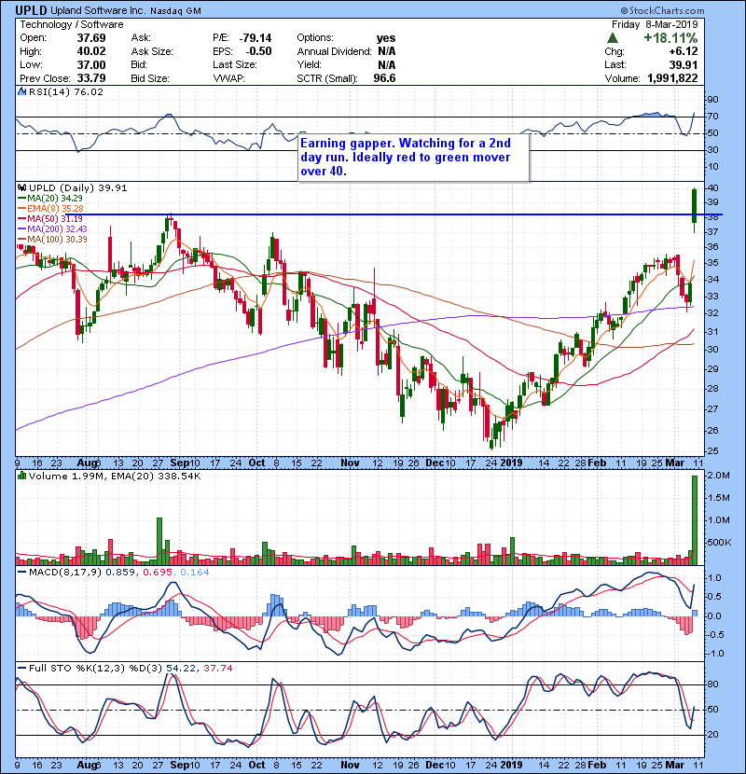The height and width of the screenshot is (774, 746).
Task: Click the Nasdaq GM exchange label
Action: 175,11
